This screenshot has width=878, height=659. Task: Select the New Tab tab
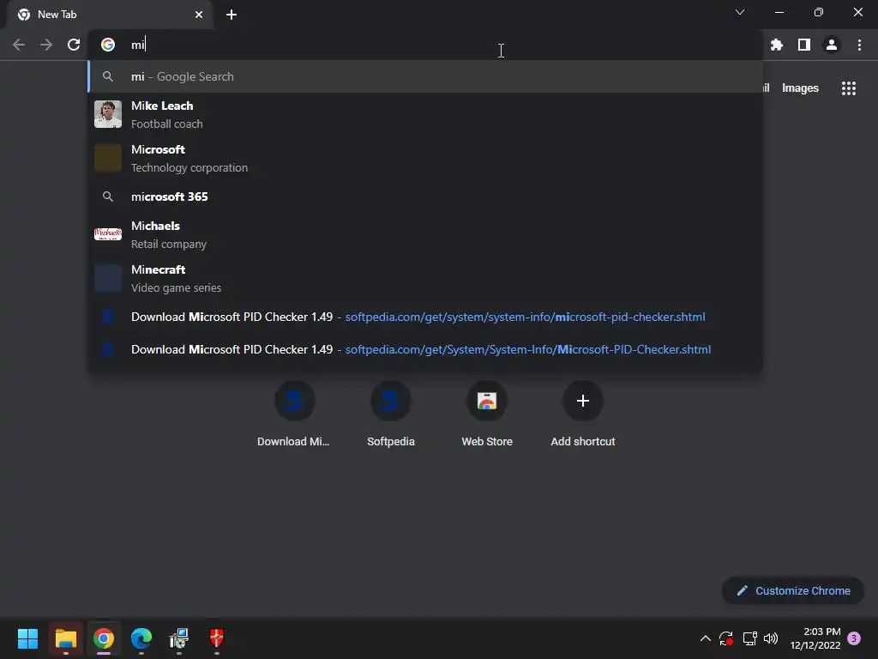pyautogui.click(x=109, y=15)
